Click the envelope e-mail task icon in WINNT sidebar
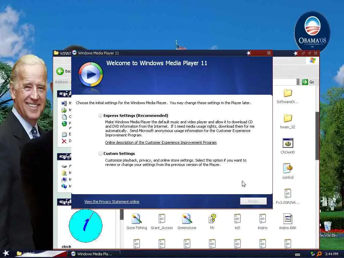The image size is (344, 258). [x=64, y=134]
